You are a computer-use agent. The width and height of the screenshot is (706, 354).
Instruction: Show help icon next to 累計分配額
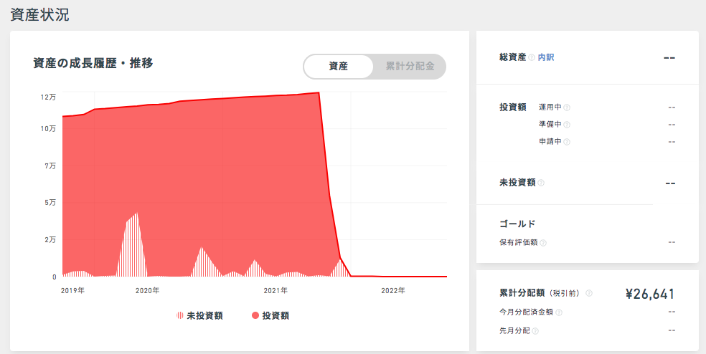coord(589,293)
